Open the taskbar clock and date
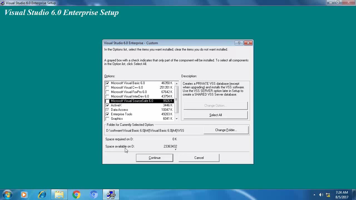 pos(342,195)
